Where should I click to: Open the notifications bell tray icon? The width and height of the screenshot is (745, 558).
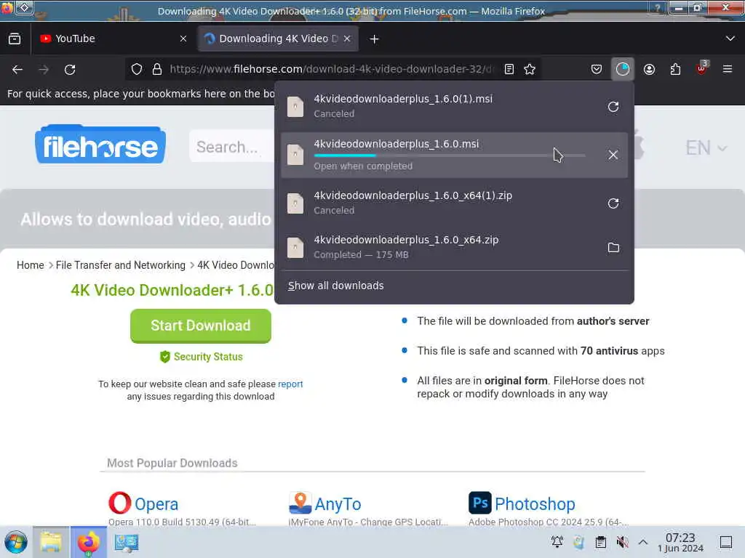click(x=557, y=541)
